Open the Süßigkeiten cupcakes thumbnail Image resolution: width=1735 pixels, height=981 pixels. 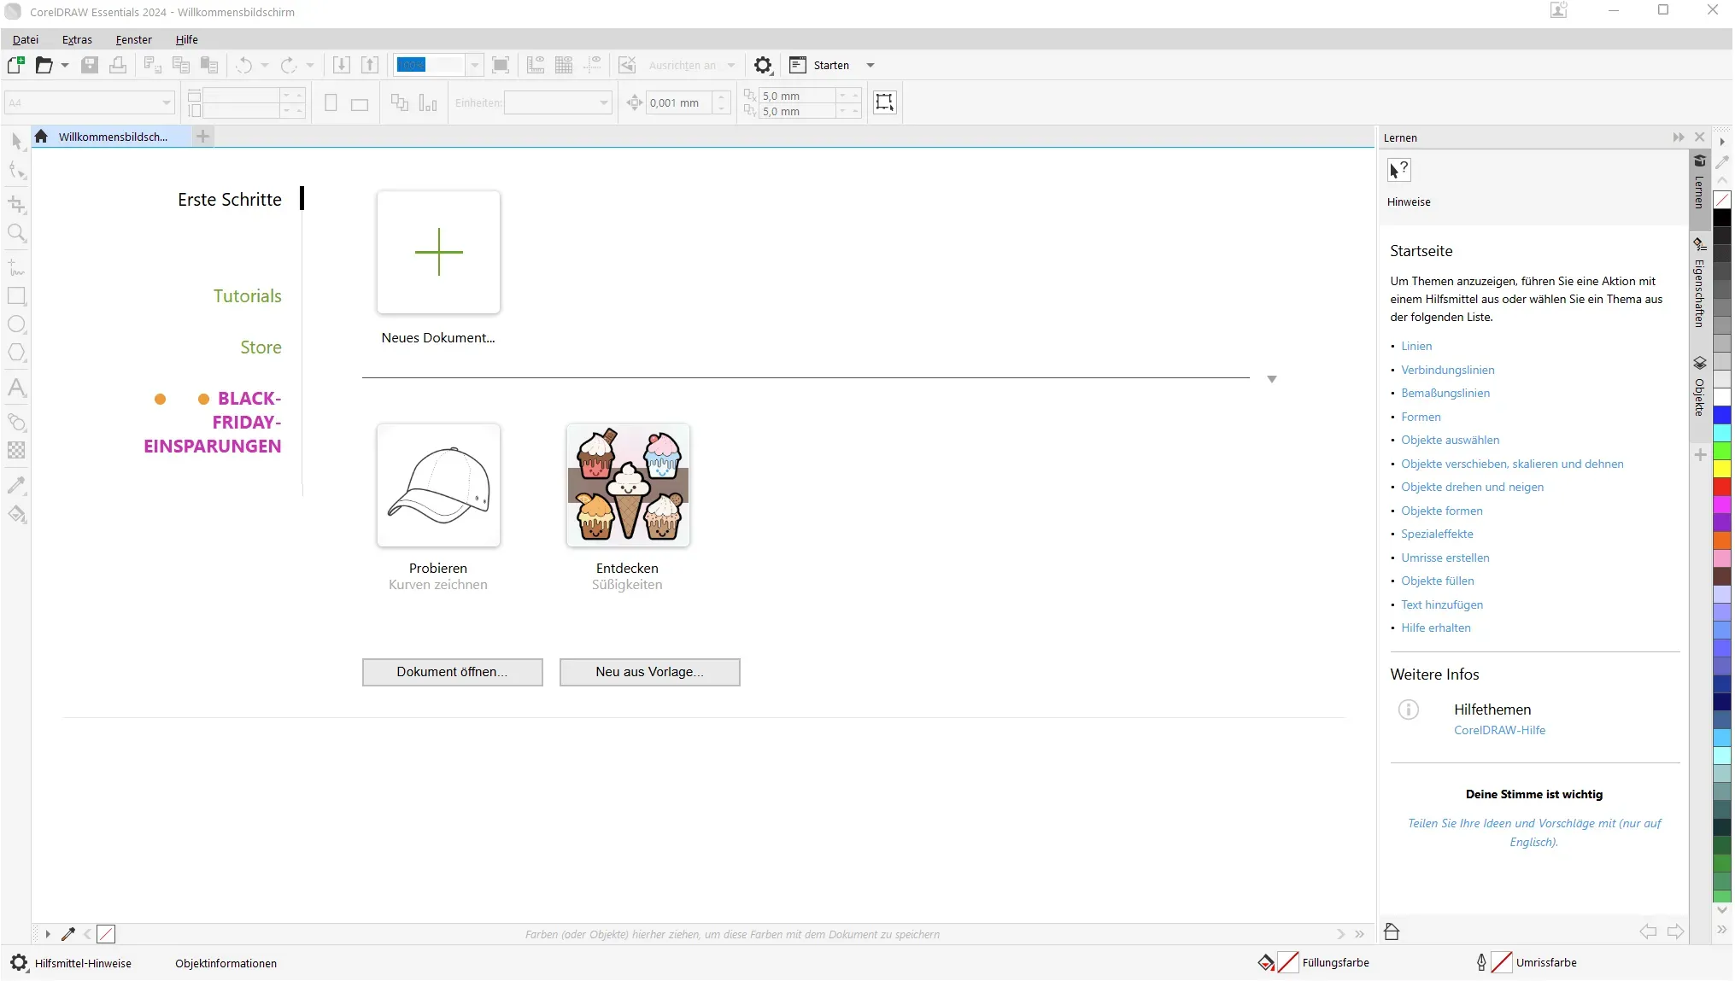coord(628,485)
